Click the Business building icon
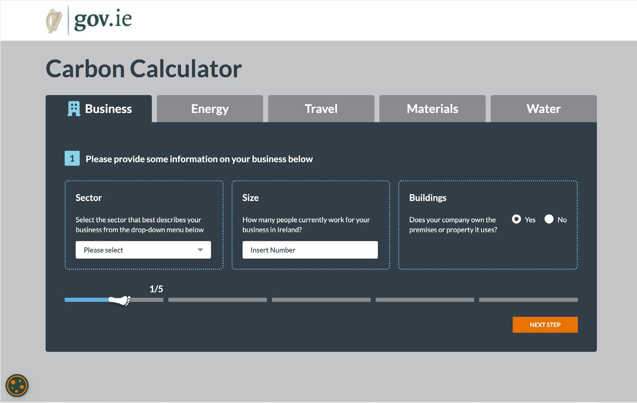 tap(74, 109)
